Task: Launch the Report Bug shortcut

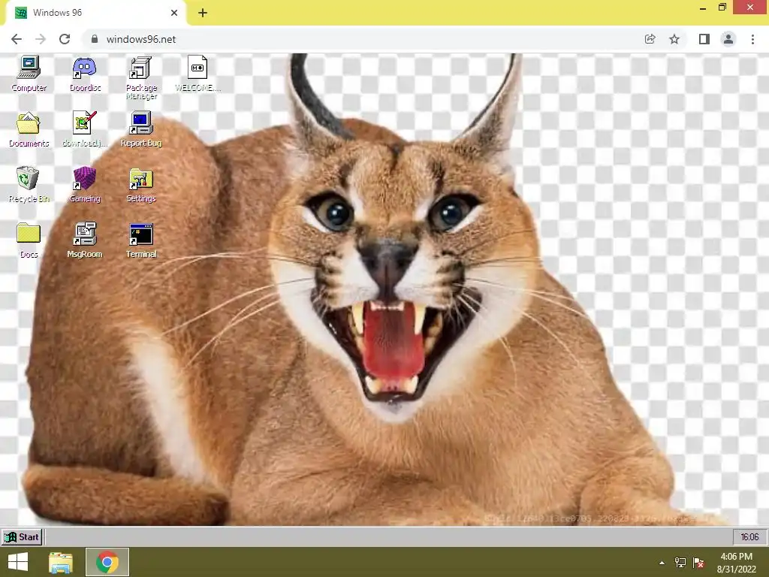Action: (141, 129)
